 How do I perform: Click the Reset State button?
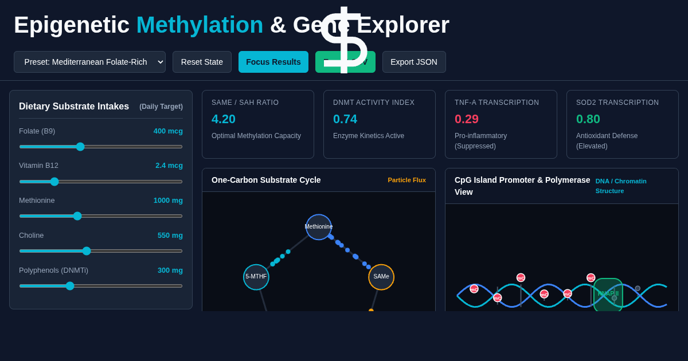click(202, 62)
